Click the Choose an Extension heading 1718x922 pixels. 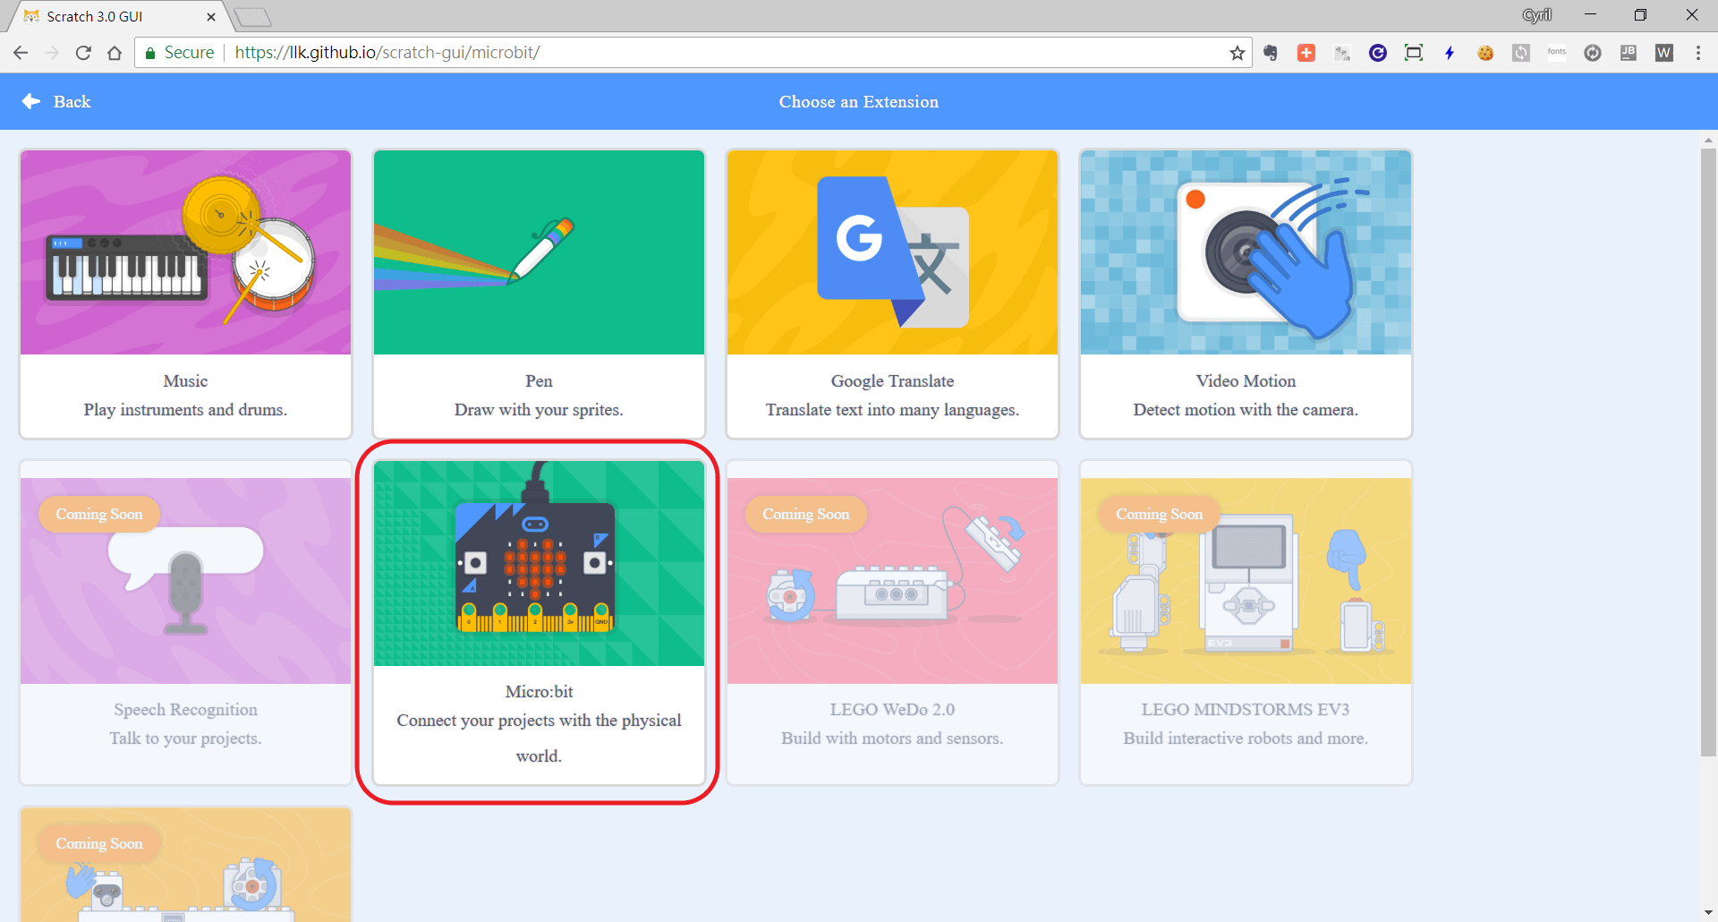pyautogui.click(x=859, y=102)
